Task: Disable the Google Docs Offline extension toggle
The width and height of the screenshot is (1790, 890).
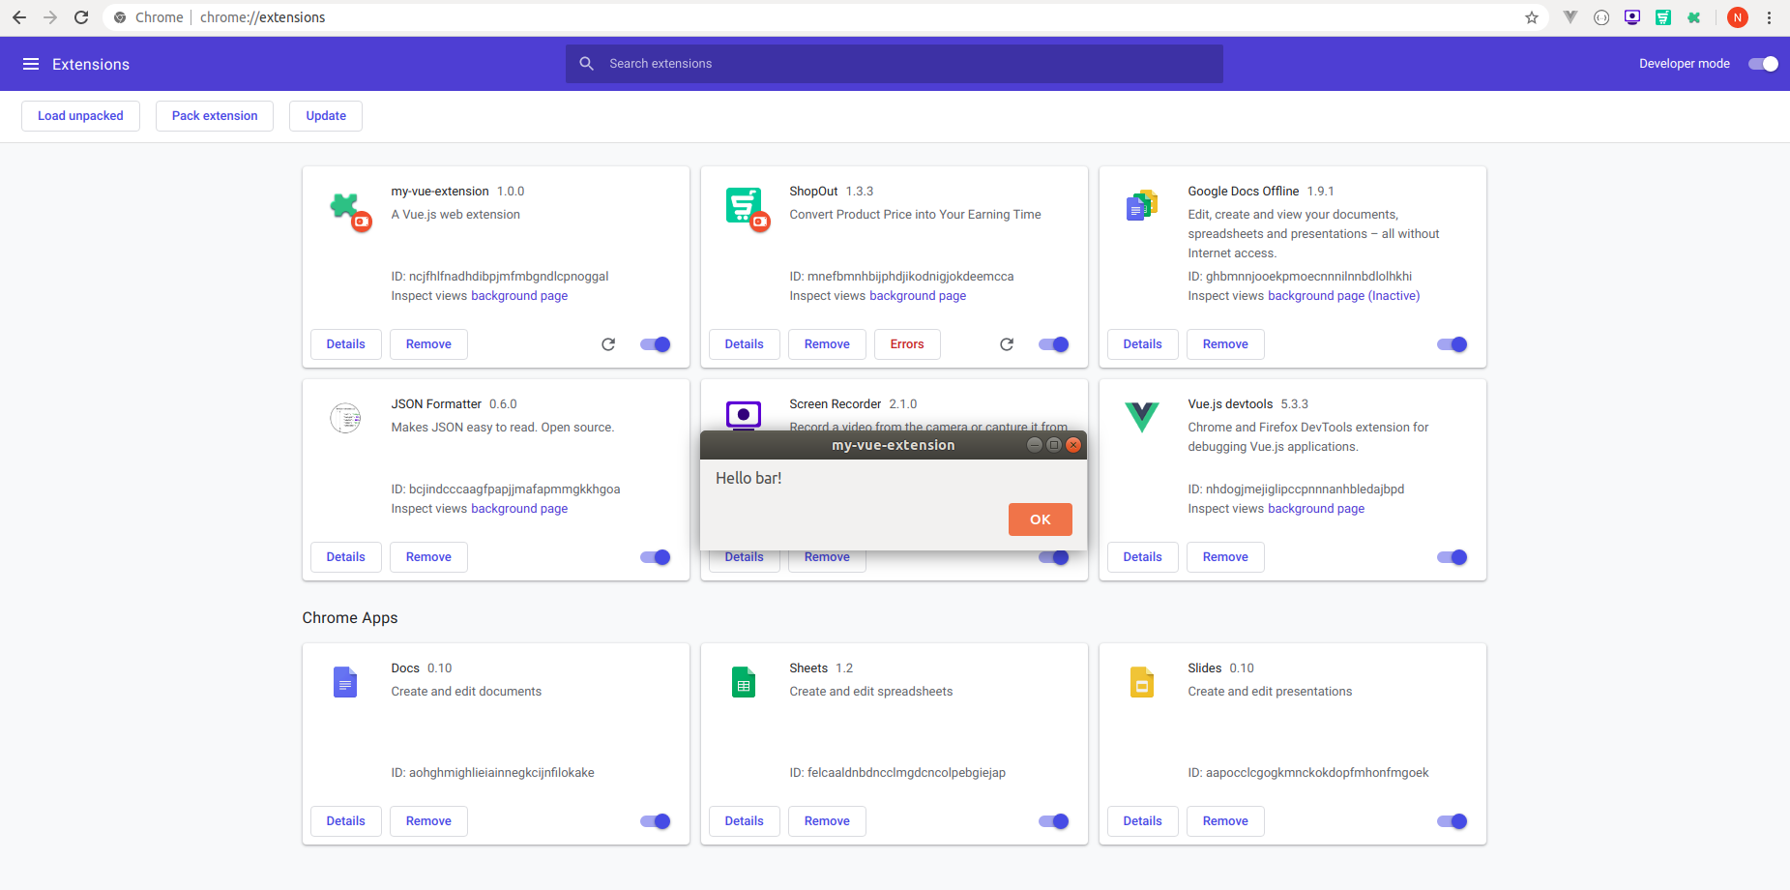Action: pos(1452,344)
